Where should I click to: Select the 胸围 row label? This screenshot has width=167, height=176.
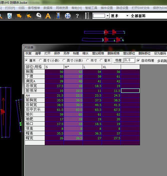[x=35, y=72]
